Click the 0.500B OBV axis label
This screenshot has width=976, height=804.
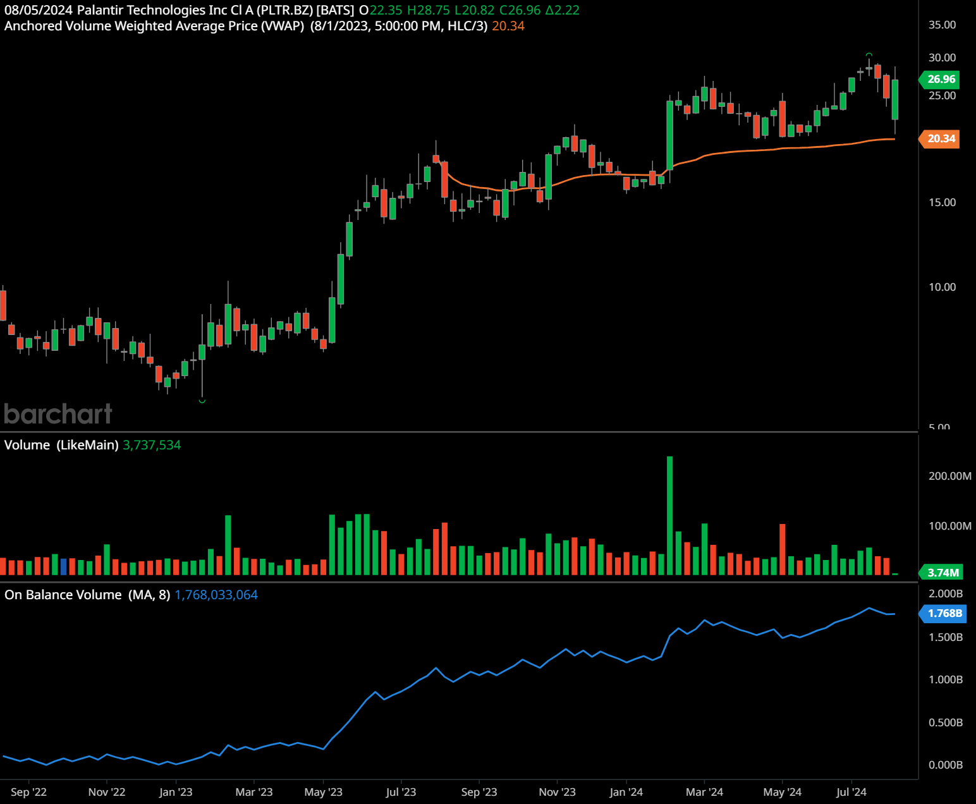(x=946, y=722)
